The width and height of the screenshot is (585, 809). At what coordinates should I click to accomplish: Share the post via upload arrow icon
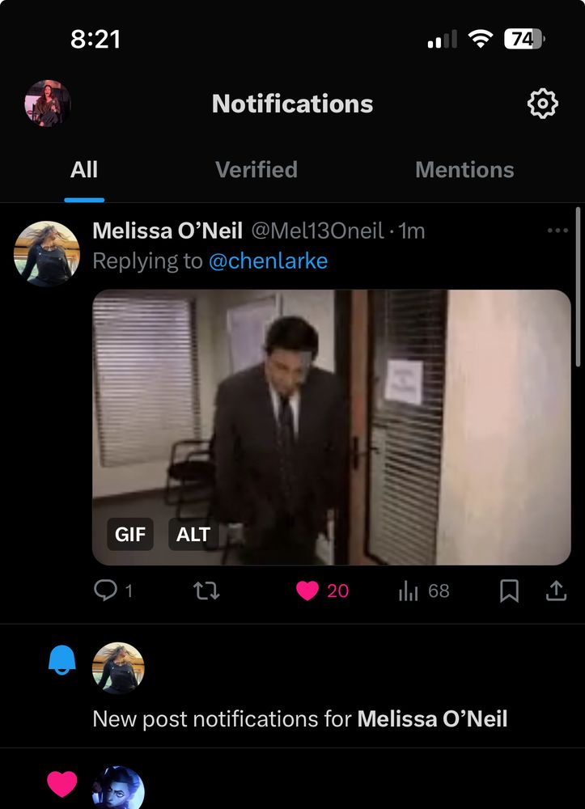point(556,591)
